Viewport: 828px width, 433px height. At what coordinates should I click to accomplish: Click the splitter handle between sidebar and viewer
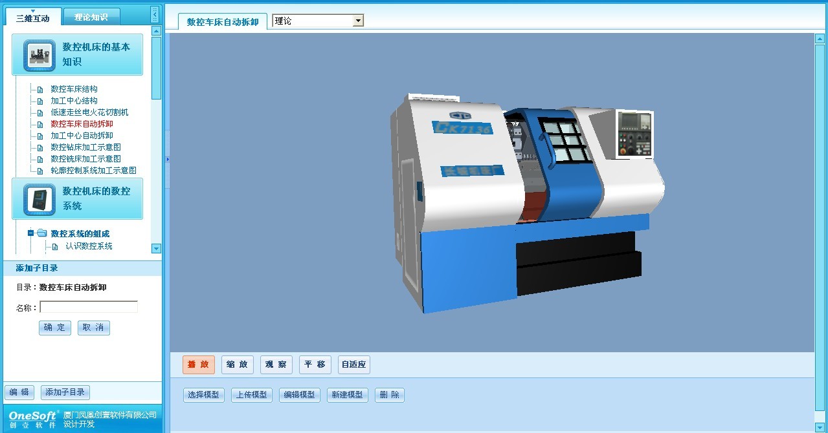(x=167, y=158)
